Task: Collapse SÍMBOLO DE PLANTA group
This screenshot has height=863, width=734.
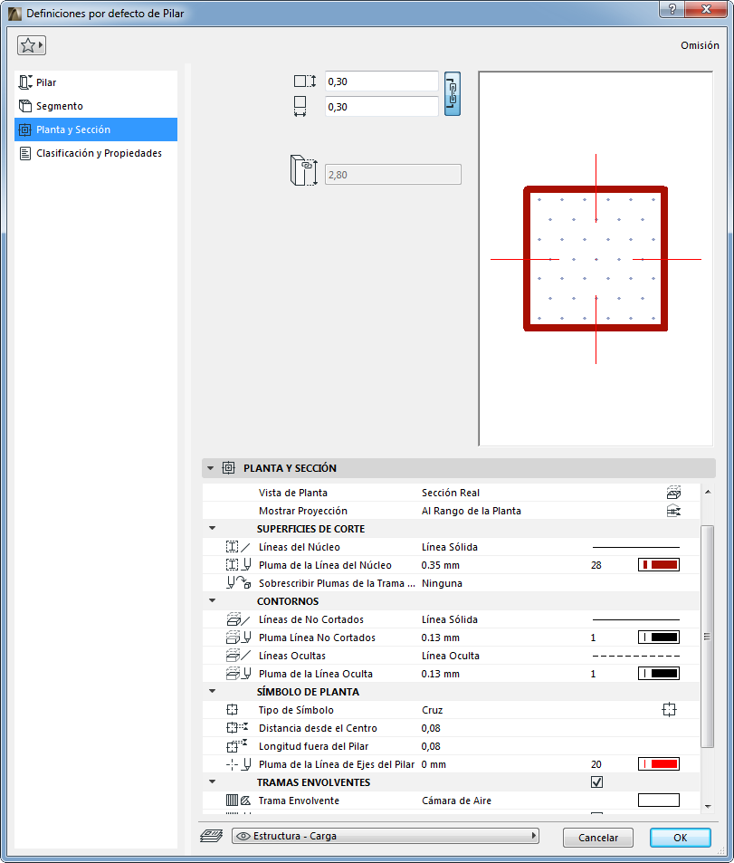Action: point(213,691)
